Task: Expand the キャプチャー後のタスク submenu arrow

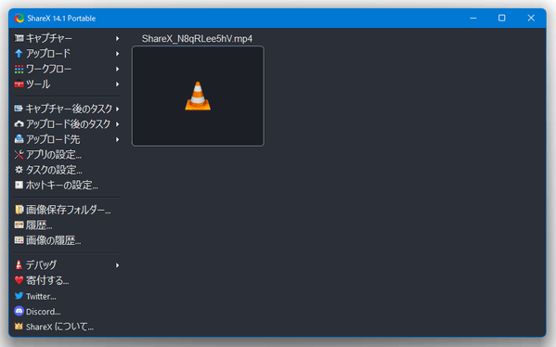Action: coord(117,109)
